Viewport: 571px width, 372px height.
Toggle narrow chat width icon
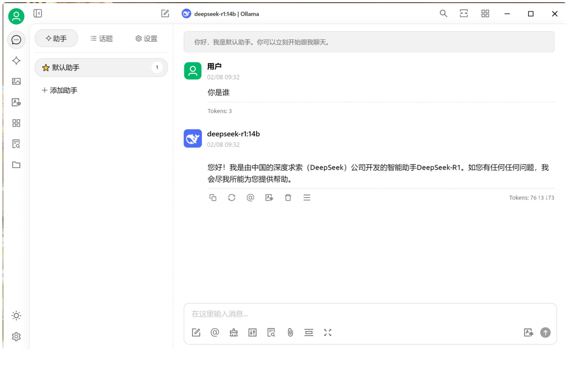(464, 14)
